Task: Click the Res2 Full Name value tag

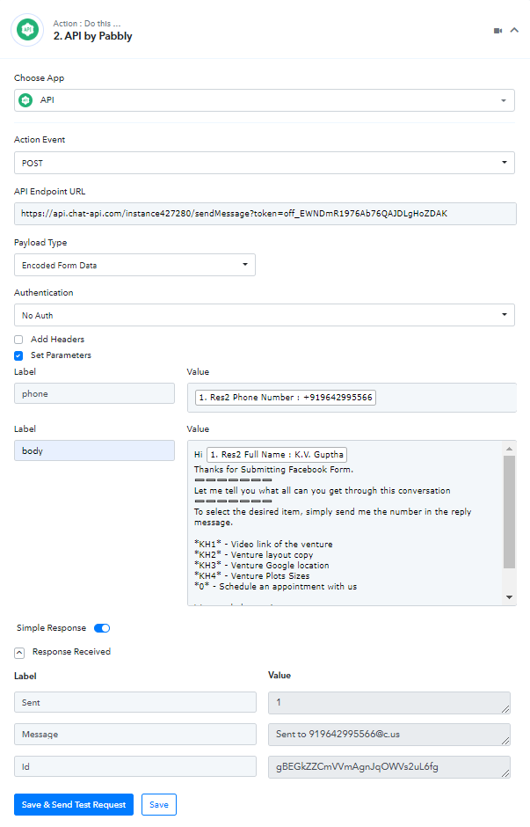Action: click(277, 454)
